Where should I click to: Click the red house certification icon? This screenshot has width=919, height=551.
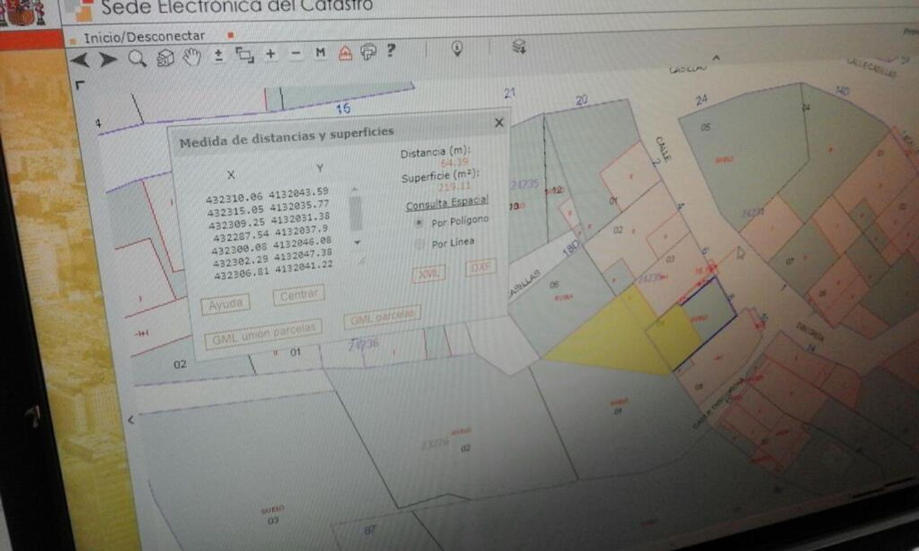click(x=345, y=52)
